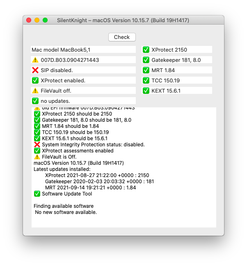Click the Check button
Image resolution: width=247 pixels, height=266 pixels.
122,37
